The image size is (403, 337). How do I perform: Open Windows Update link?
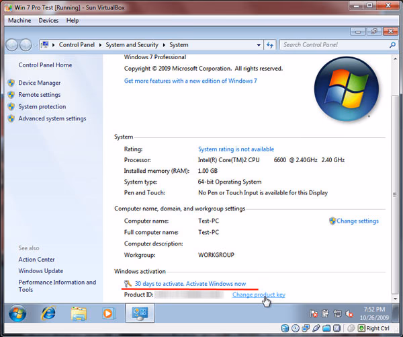[41, 271]
